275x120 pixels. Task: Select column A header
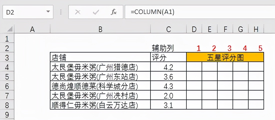pos(32,29)
